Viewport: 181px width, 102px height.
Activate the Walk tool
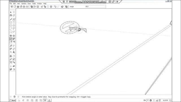(x=11, y=69)
